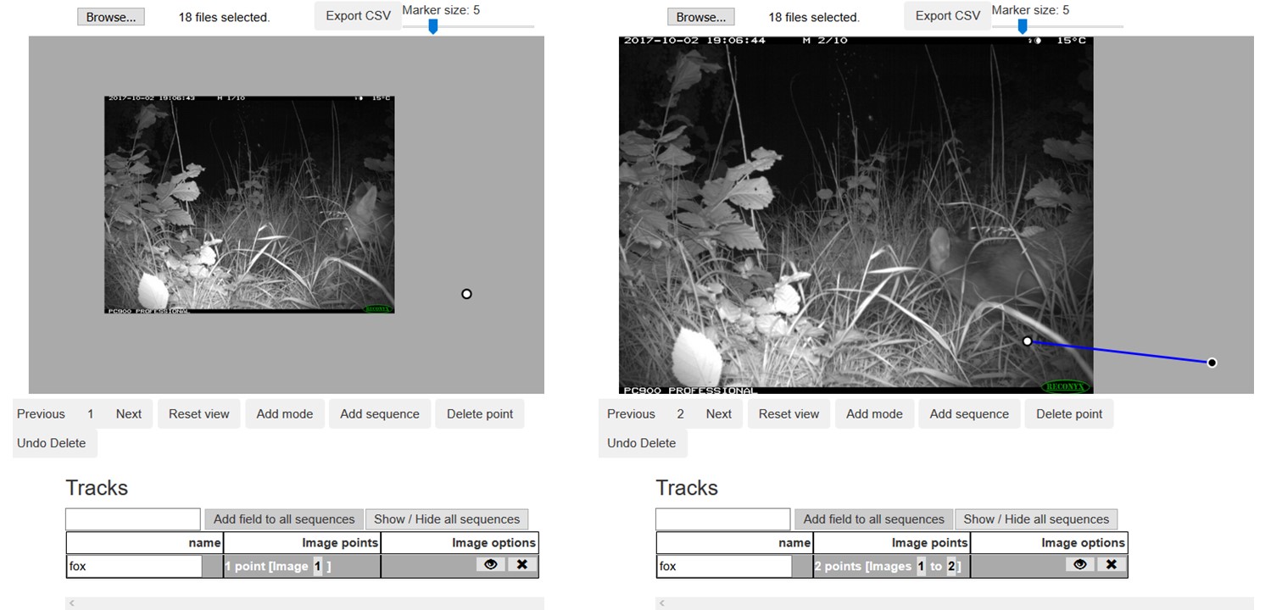Click the image number 2 between Previous and Next
Screen dimensions: 1282x610
[x=680, y=414]
